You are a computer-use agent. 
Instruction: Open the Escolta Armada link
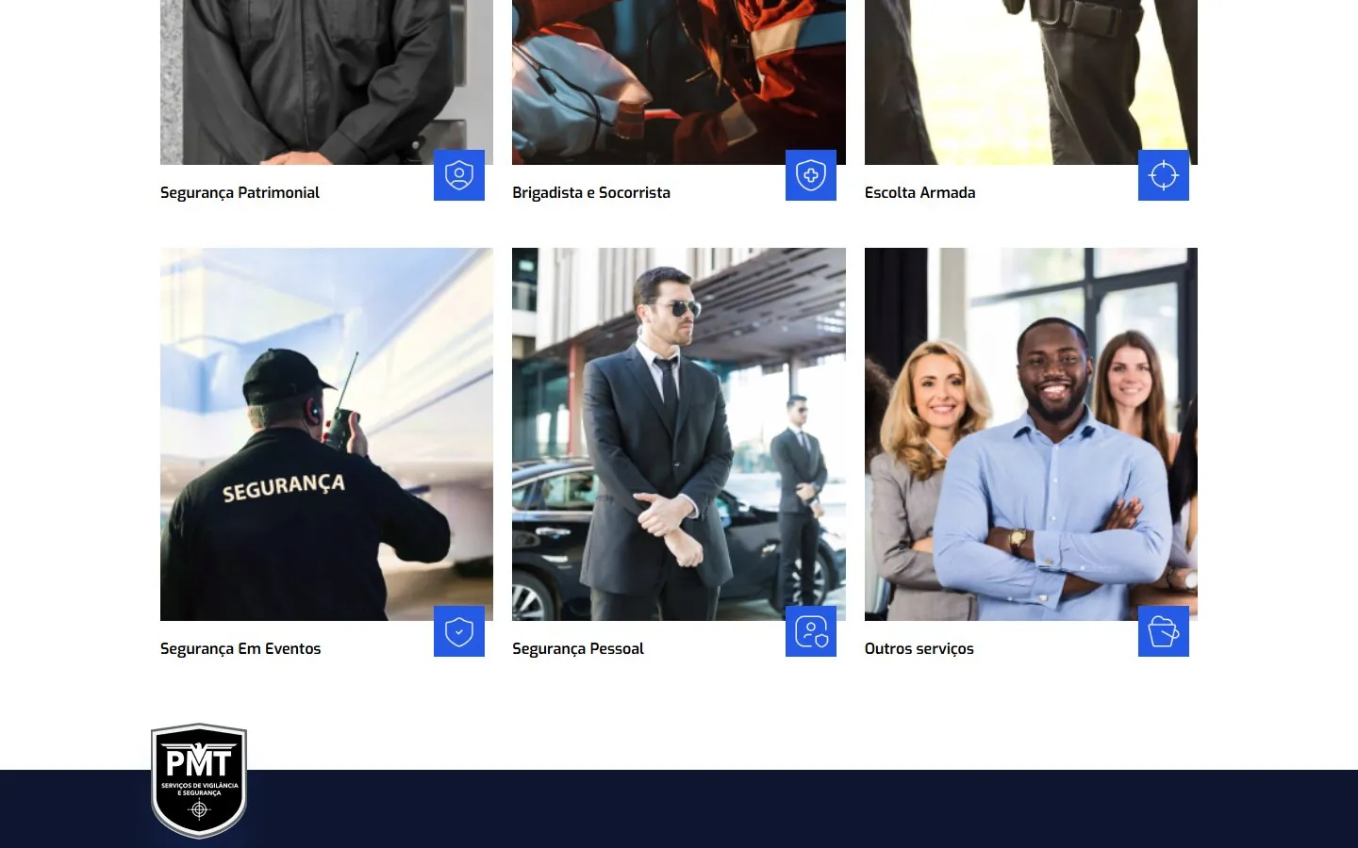[919, 192]
